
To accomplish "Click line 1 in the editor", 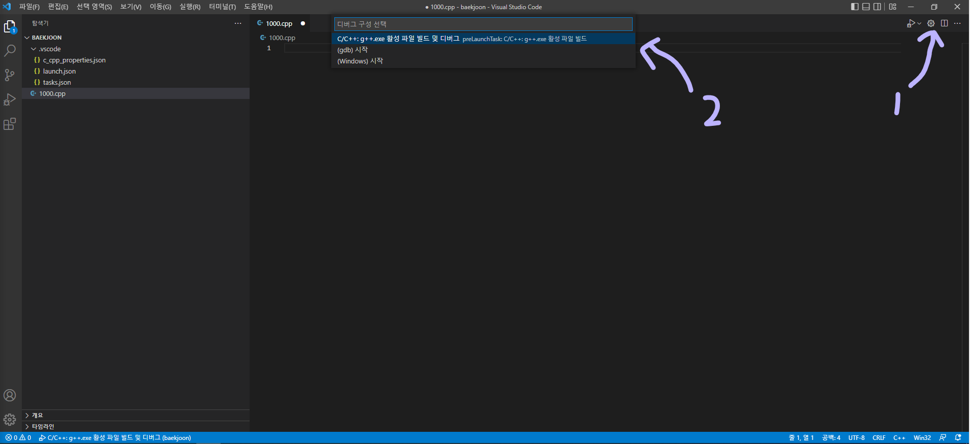I will [593, 48].
